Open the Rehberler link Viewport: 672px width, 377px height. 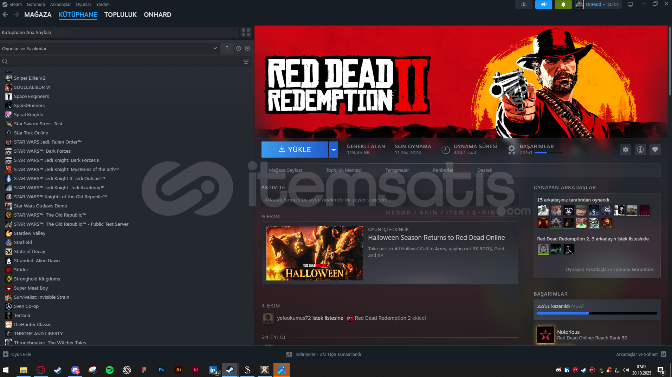pos(443,170)
